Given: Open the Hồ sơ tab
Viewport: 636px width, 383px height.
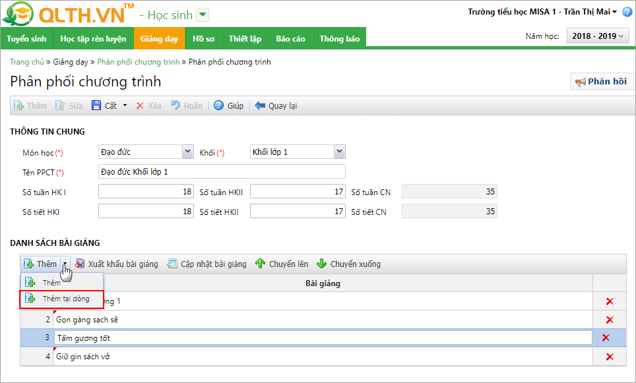Looking at the screenshot, I should 204,38.
